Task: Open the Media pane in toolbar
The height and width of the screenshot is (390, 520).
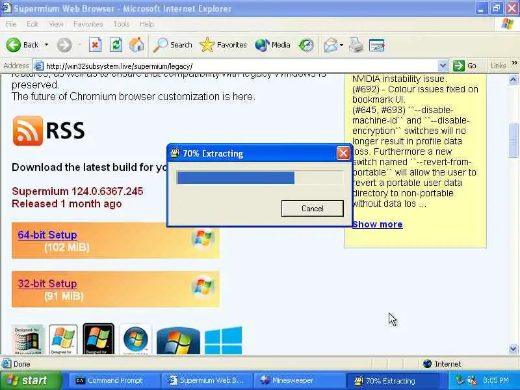Action: click(x=272, y=45)
